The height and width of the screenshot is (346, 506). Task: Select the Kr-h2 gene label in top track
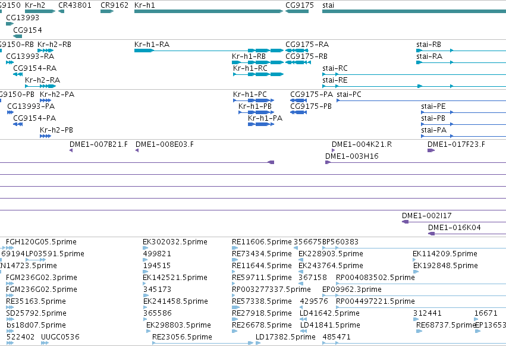click(35, 5)
